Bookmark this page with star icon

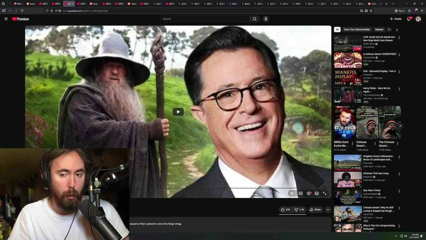(371, 11)
